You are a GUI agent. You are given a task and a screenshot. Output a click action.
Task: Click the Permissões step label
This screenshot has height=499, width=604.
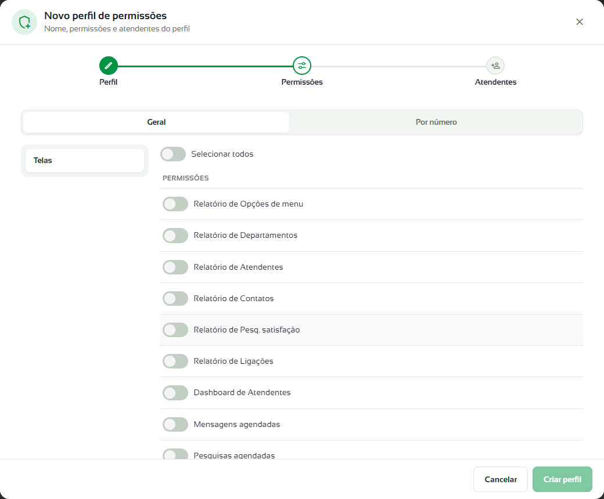tap(302, 82)
